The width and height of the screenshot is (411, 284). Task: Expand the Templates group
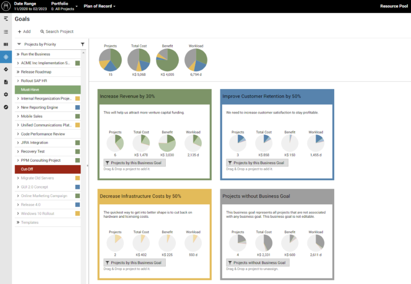pos(18,222)
